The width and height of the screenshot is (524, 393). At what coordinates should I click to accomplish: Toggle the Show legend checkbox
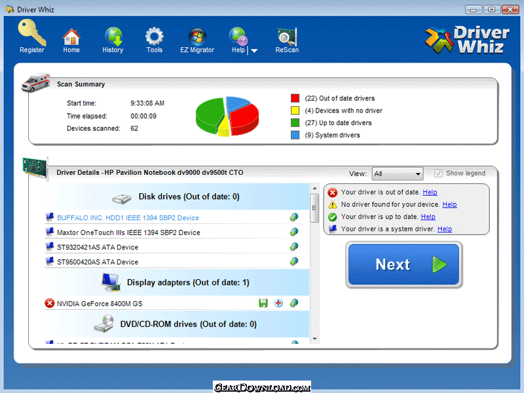point(438,173)
